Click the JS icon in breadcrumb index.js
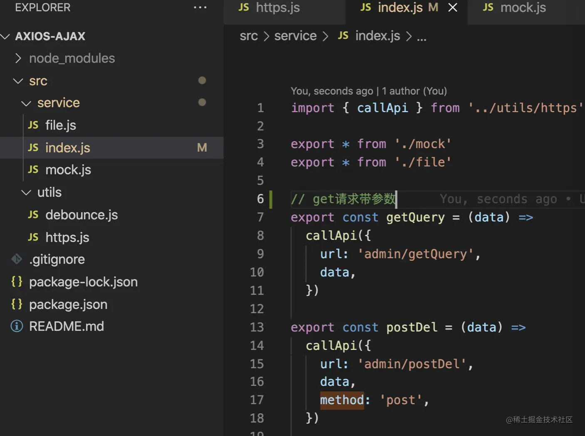Viewport: 585px width, 436px height. [343, 36]
